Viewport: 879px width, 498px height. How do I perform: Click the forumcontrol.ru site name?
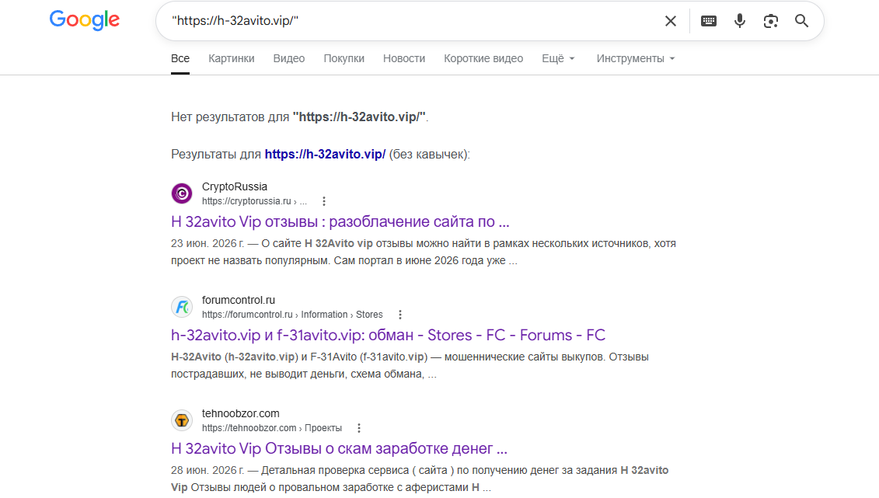pos(239,300)
